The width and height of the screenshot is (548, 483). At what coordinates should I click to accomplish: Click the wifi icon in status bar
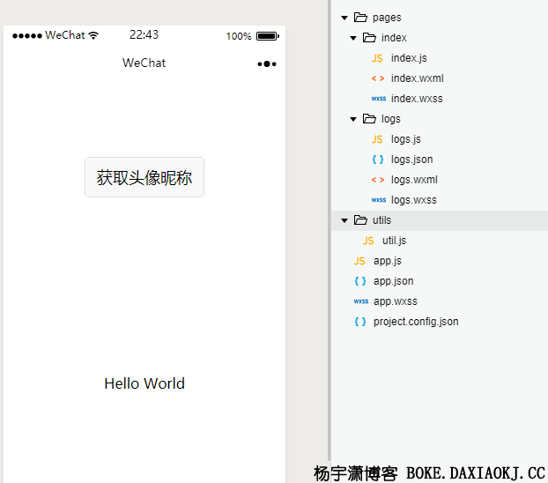[x=93, y=35]
